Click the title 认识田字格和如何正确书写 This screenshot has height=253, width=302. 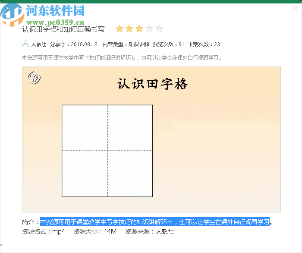[63, 29]
